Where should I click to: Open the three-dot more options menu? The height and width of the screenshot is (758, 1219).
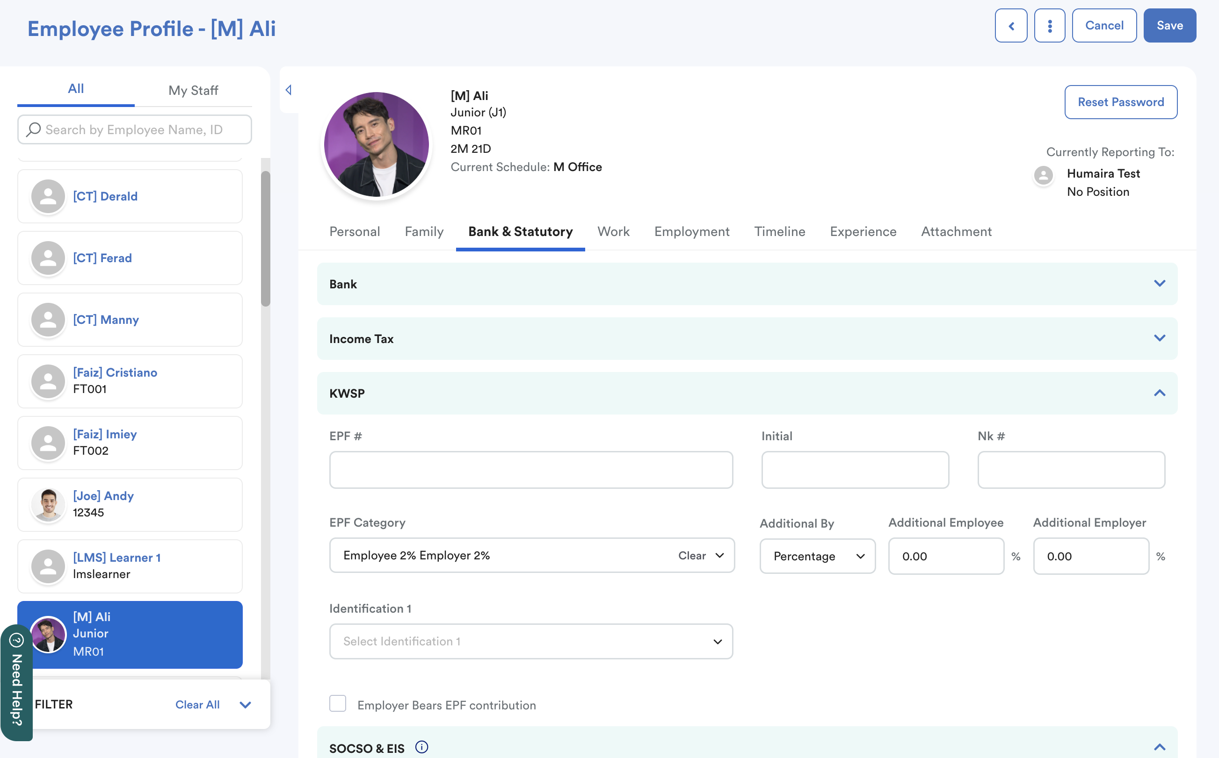click(1050, 26)
